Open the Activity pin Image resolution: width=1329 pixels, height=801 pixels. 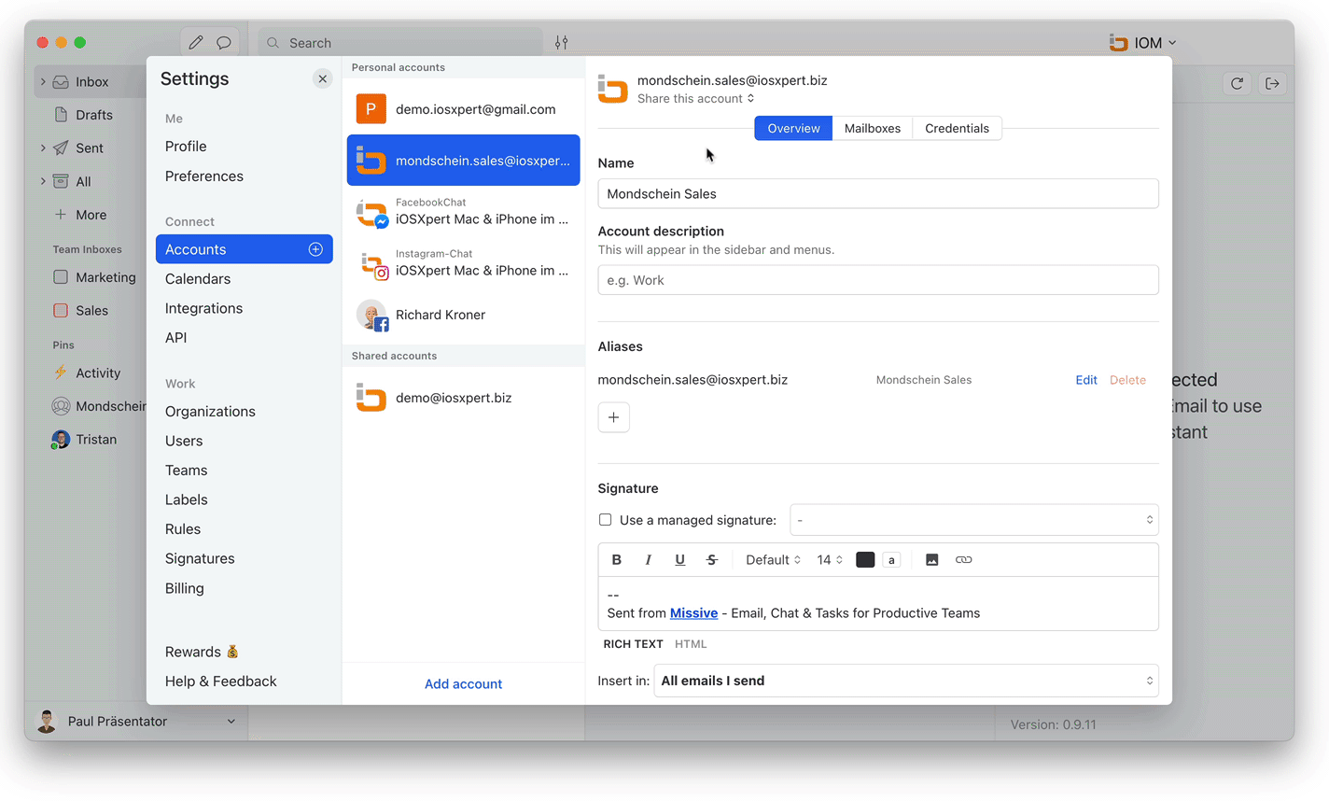point(88,373)
